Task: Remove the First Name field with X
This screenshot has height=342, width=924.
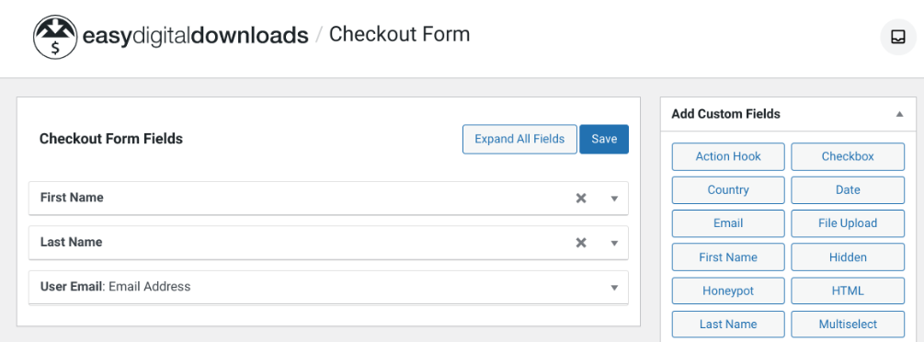Action: 581,199
